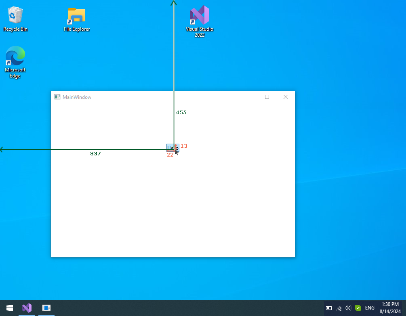Click the Visual Studio taskbar icon

pos(27,308)
